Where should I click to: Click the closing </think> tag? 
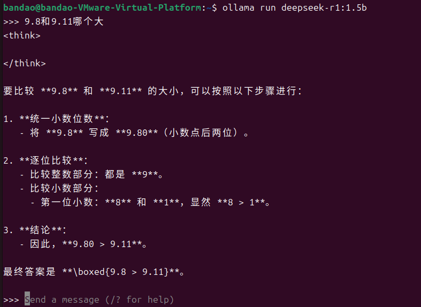[24, 63]
